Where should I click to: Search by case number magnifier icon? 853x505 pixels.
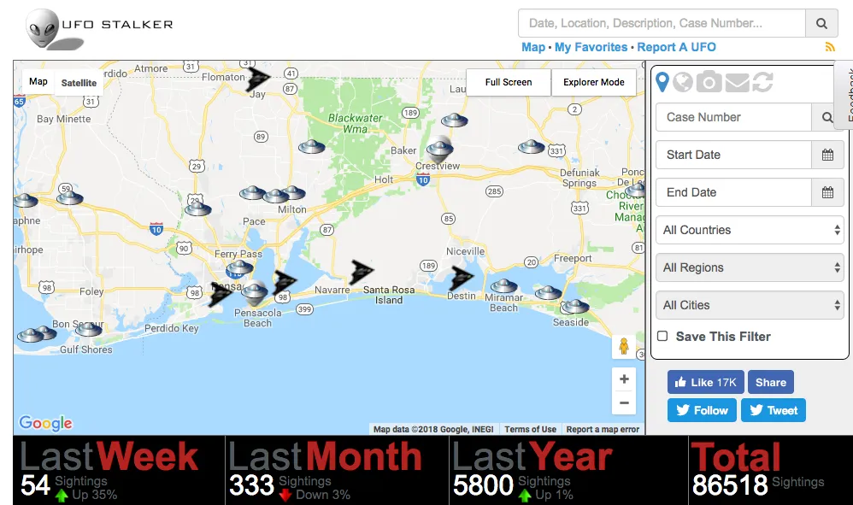(x=827, y=117)
